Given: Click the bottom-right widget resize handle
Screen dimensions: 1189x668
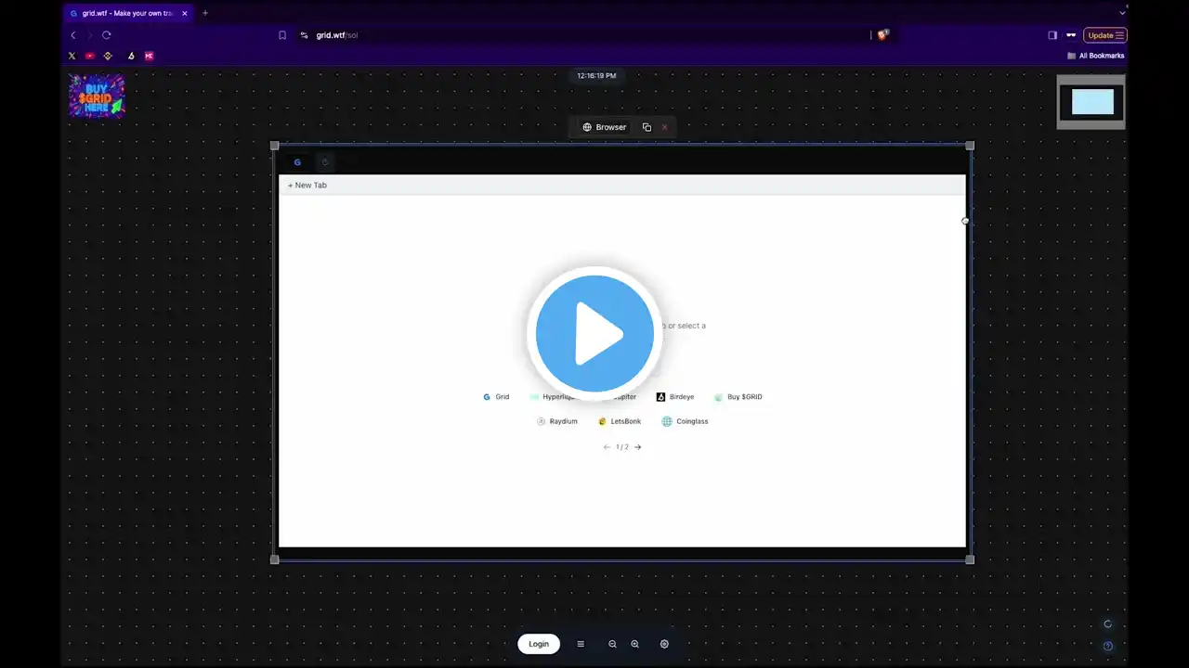Looking at the screenshot, I should (x=970, y=559).
